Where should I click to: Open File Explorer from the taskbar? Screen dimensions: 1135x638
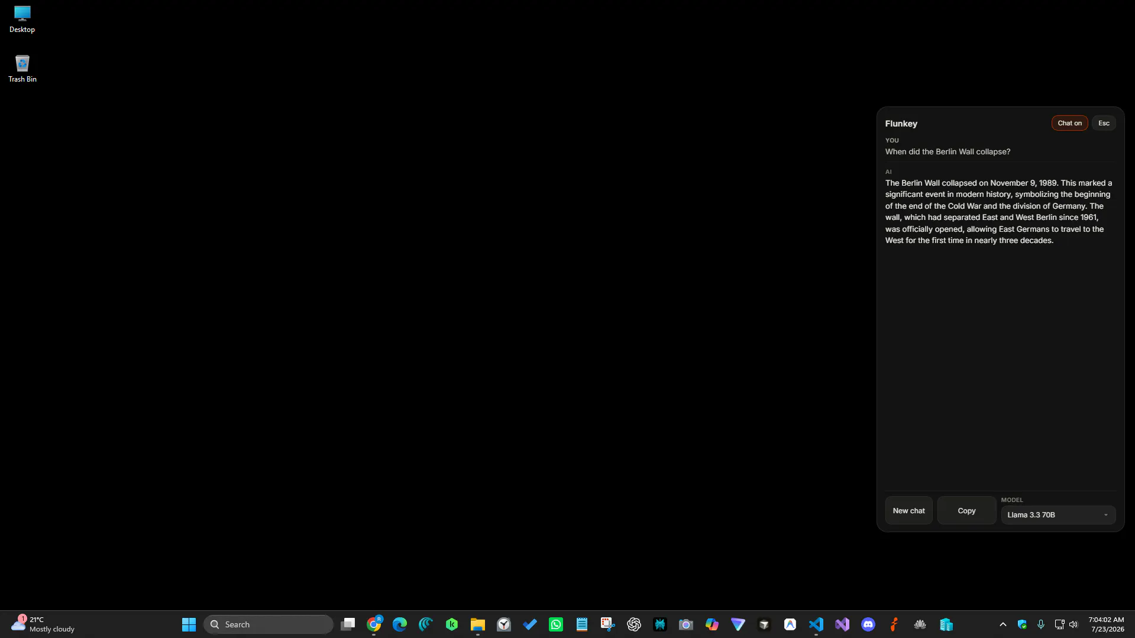pos(478,624)
